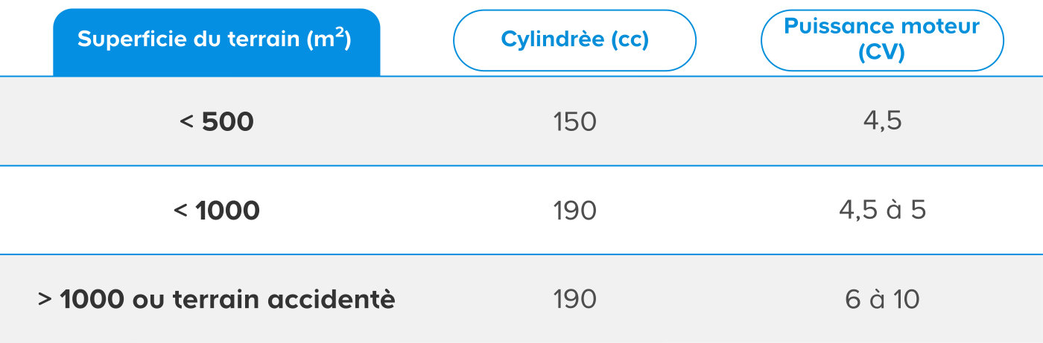Image resolution: width=1043 pixels, height=343 pixels.
Task: Click the 190 value in last row
Action: (575, 299)
